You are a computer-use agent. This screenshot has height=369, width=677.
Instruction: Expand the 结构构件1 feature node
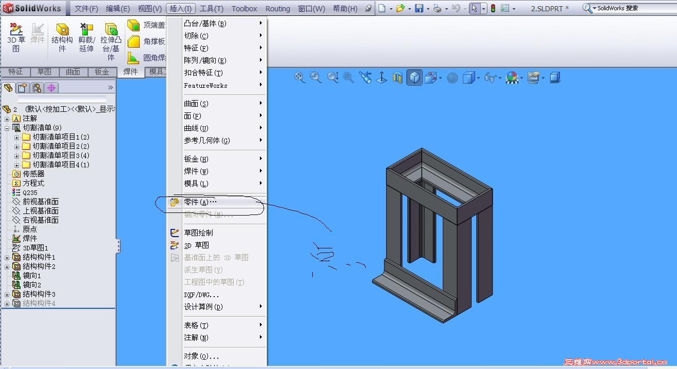[x=7, y=257]
